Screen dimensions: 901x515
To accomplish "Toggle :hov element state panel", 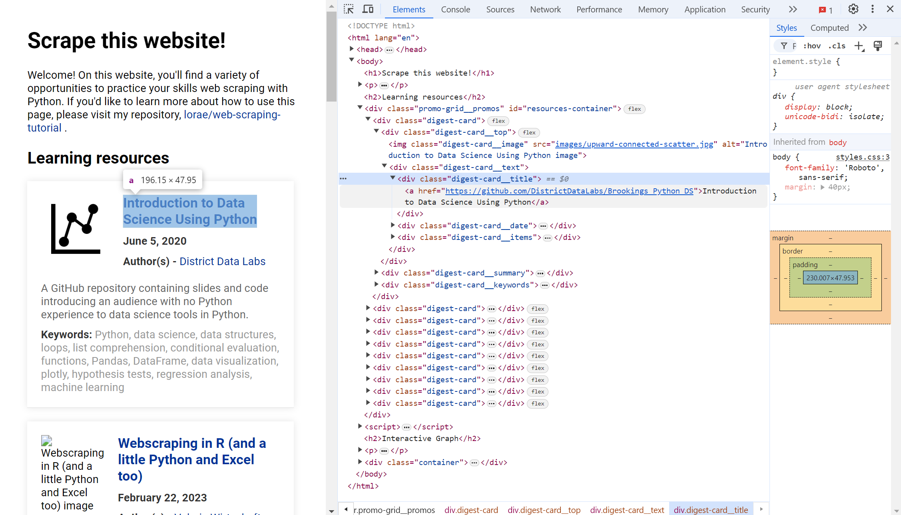I will click(x=812, y=46).
